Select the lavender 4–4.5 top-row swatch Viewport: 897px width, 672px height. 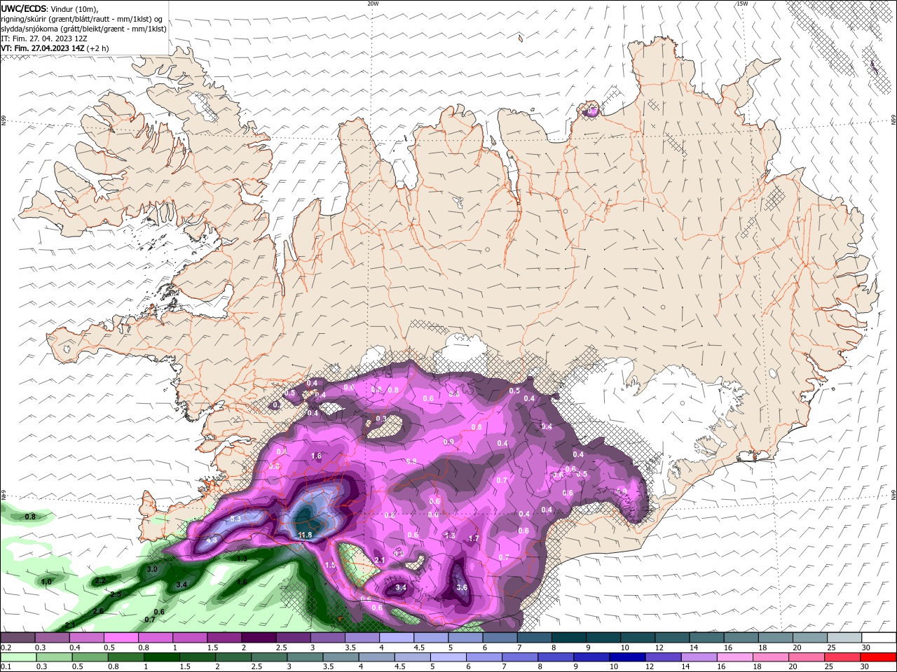(x=396, y=638)
